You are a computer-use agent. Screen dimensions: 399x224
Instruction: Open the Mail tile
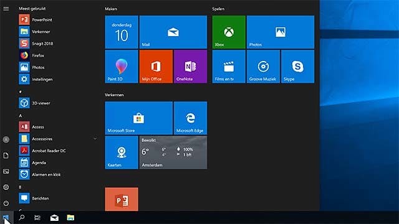pos(173,32)
